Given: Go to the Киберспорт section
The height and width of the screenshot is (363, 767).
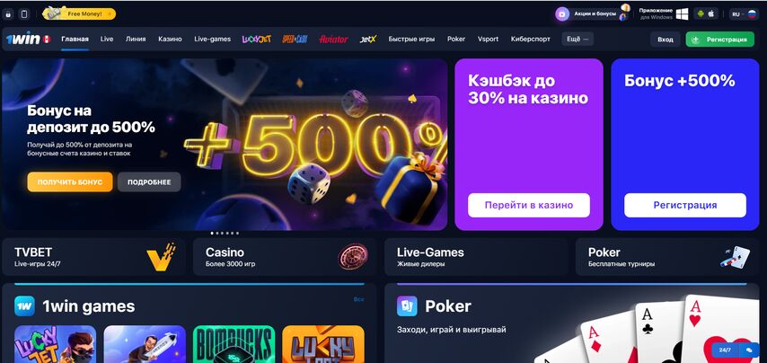Looking at the screenshot, I should 530,40.
